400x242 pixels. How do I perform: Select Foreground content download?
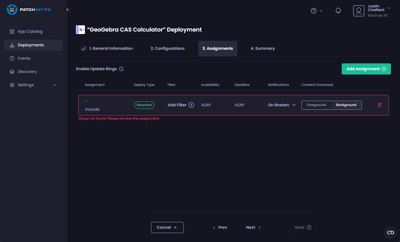click(x=316, y=105)
